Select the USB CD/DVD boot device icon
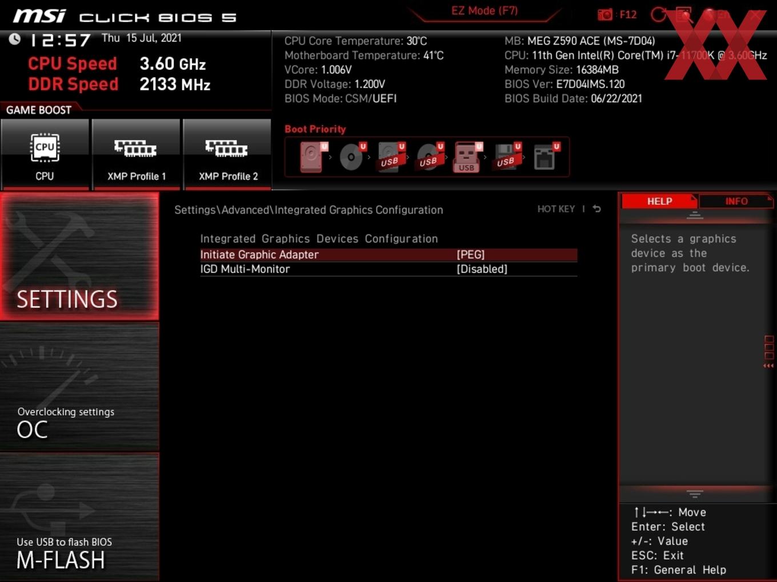 [430, 157]
